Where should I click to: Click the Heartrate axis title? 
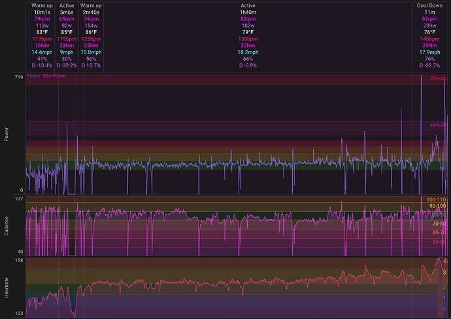point(7,288)
